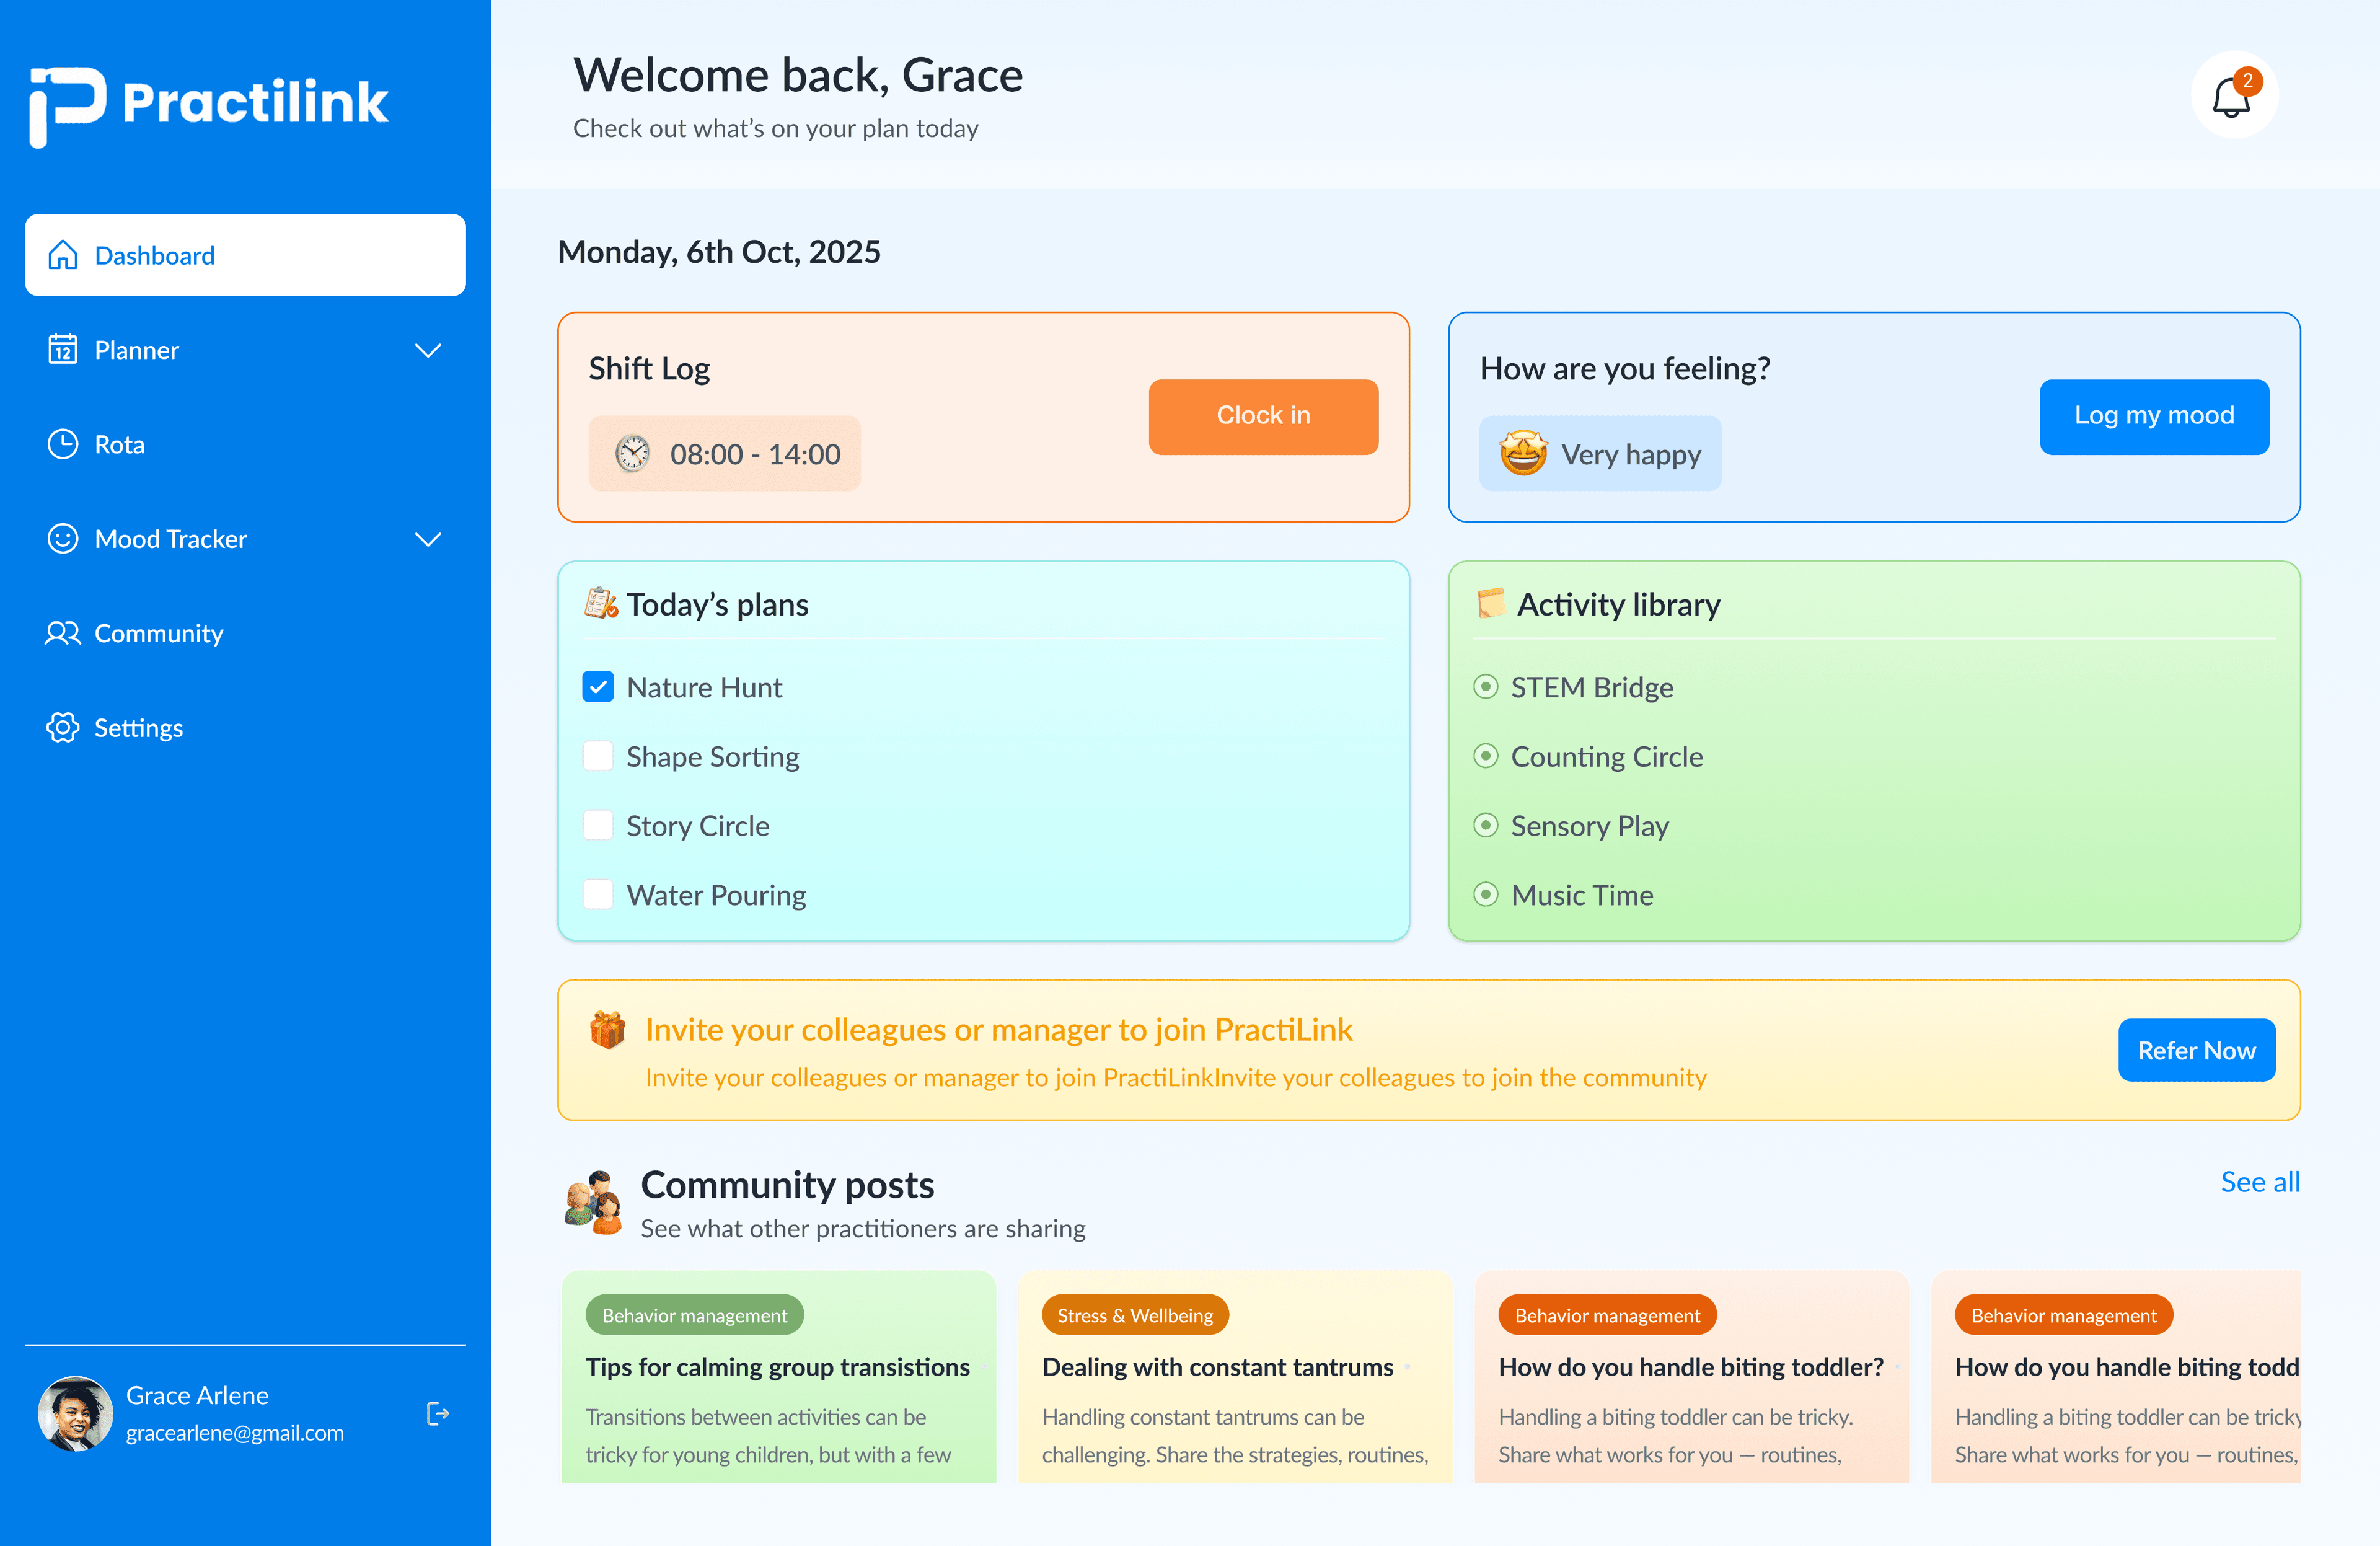
Task: Open the notifications bell icon
Action: point(2234,95)
